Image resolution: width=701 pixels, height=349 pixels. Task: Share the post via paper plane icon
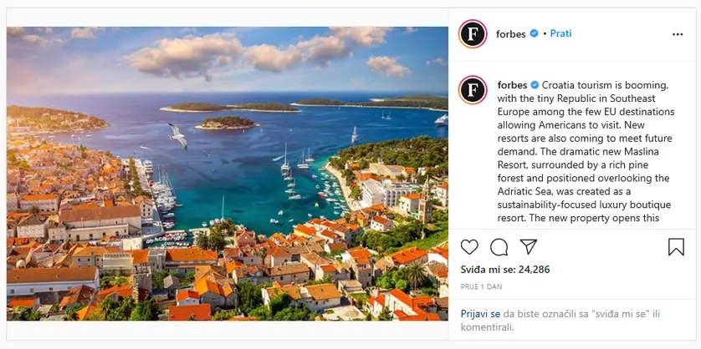click(x=529, y=247)
